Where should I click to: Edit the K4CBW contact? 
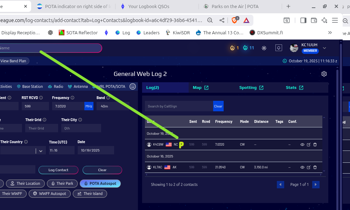point(308,145)
